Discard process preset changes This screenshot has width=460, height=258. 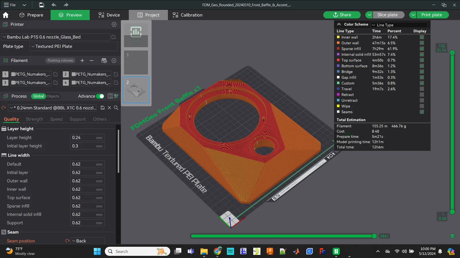coord(109,108)
